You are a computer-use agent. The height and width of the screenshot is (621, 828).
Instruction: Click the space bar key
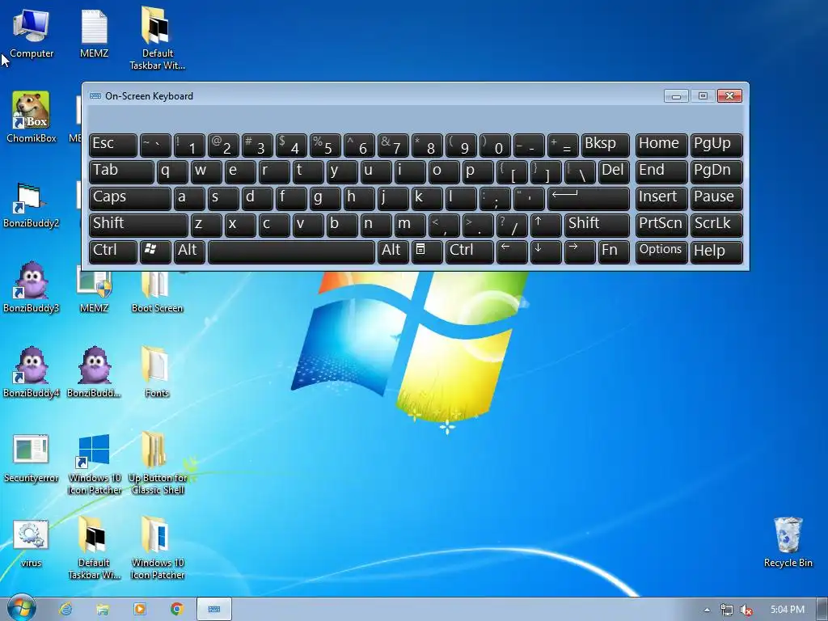point(291,251)
